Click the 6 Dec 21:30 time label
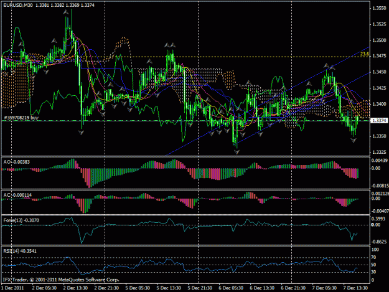Screen dimensions: 389x292 pyautogui.click(x=293, y=288)
